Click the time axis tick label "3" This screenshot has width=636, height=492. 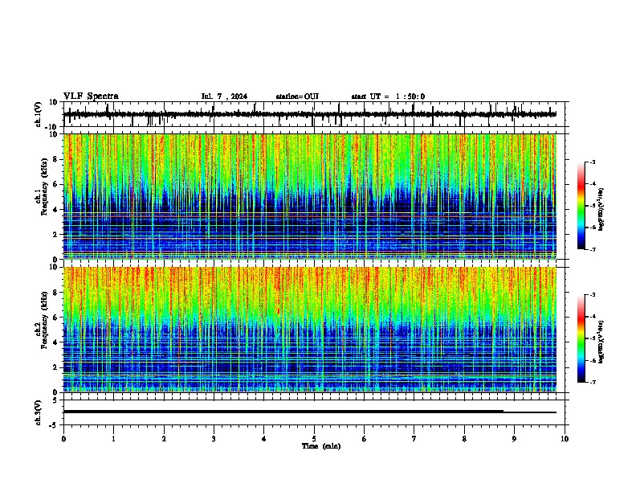point(214,439)
